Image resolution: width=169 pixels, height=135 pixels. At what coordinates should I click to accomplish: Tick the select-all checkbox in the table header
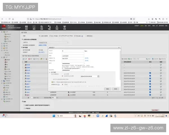(x=23, y=62)
